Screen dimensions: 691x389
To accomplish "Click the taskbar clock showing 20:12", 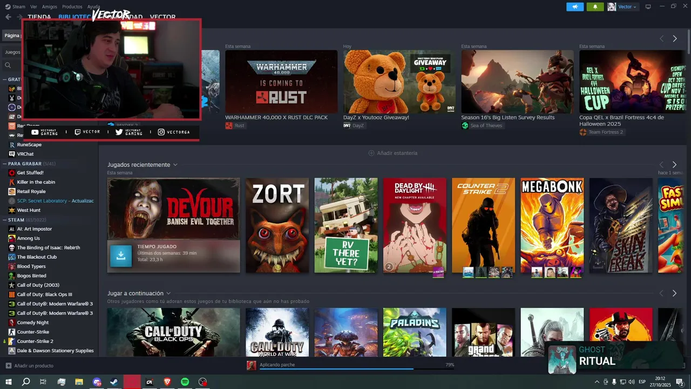I will pos(660,382).
